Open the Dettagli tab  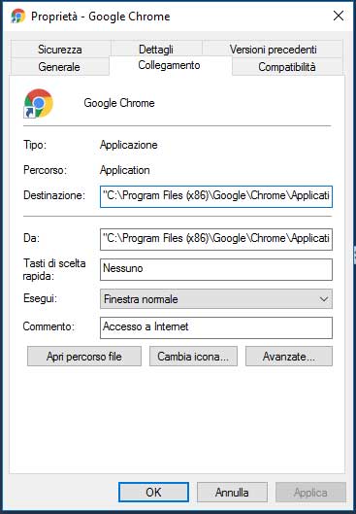click(x=156, y=50)
